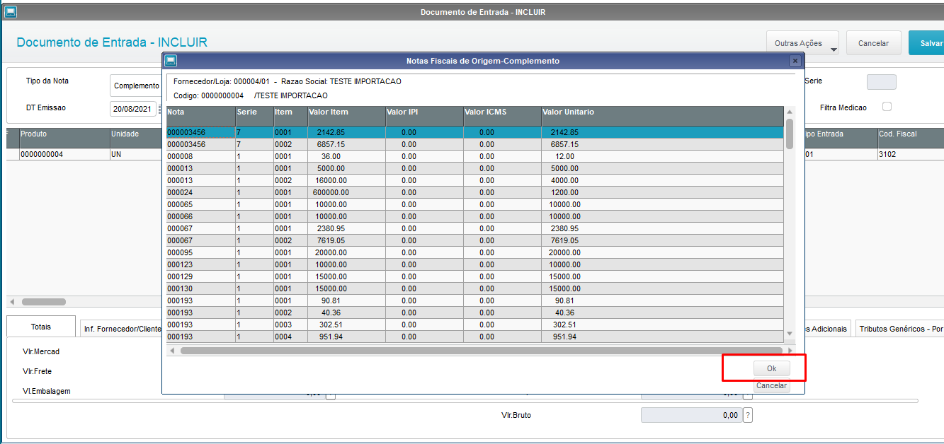
Task: Open the Inf. Fornecedor/Cliente tab
Action: pyautogui.click(x=122, y=329)
